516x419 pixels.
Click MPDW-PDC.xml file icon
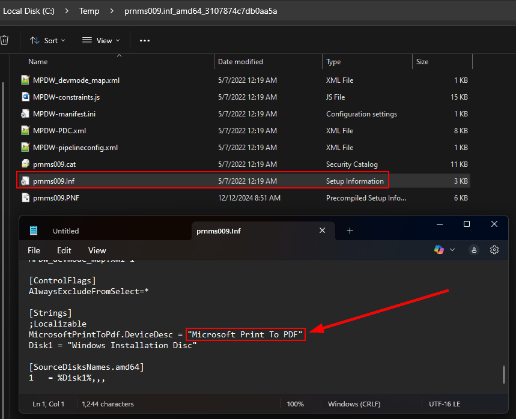25,131
